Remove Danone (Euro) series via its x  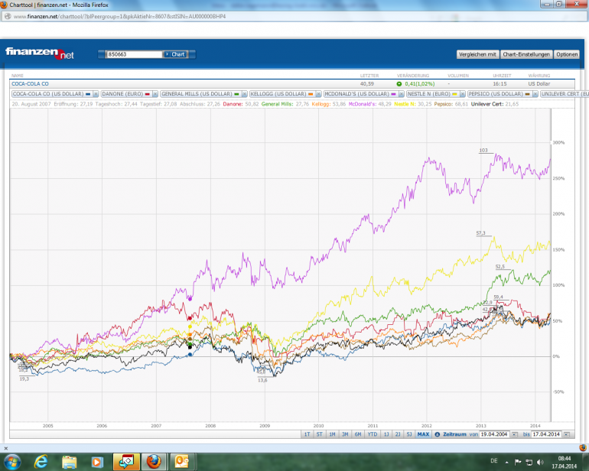tap(155, 94)
